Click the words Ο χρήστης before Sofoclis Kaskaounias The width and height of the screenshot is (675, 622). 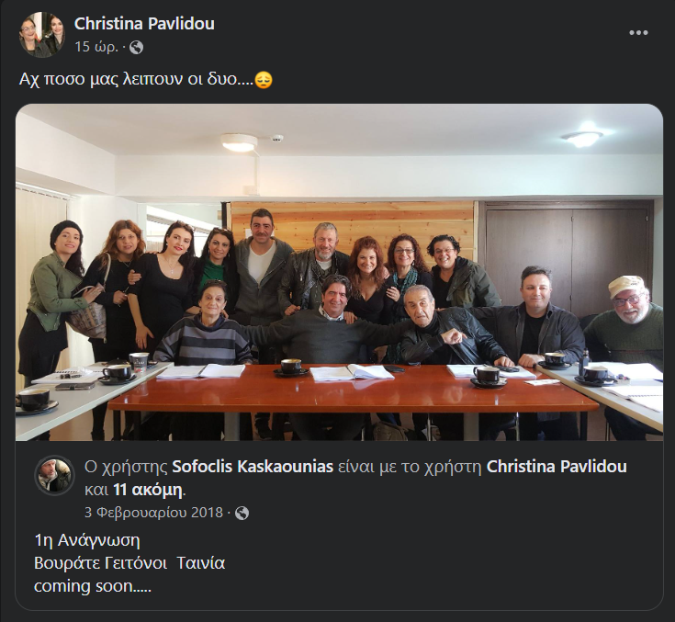click(126, 467)
